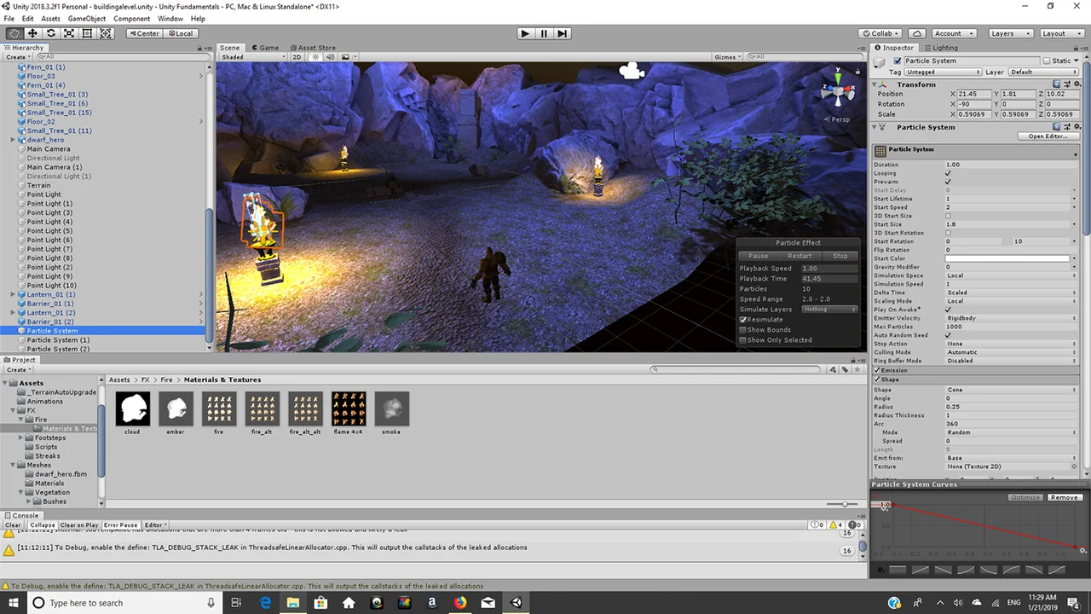Screen dimensions: 1091x614
Task: Toggle the Prewarm checkbox
Action: click(948, 182)
